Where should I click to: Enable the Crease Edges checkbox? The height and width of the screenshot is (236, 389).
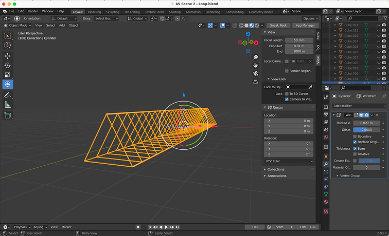[355, 161]
